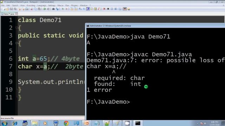Click the Copy toolbar icon

[x=35, y=9]
